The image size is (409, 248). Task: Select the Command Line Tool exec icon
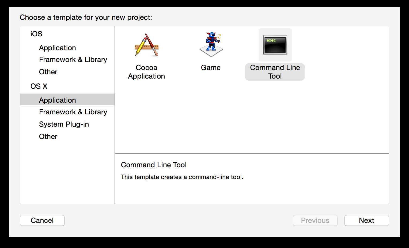tap(275, 45)
